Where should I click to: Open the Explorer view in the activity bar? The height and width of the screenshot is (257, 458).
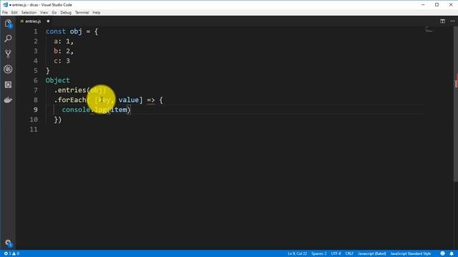pyautogui.click(x=8, y=24)
